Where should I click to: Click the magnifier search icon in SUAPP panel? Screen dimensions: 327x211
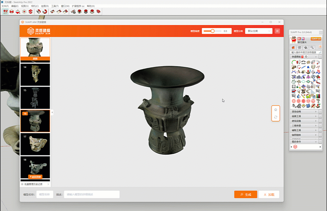pyautogui.click(x=312, y=47)
